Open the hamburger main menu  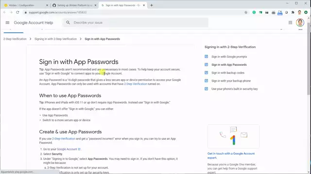pyautogui.click(x=7, y=23)
